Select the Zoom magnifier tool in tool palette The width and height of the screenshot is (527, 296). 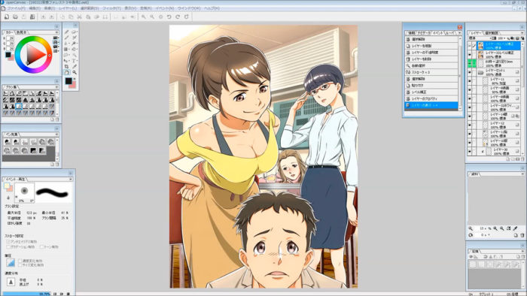[x=75, y=72]
